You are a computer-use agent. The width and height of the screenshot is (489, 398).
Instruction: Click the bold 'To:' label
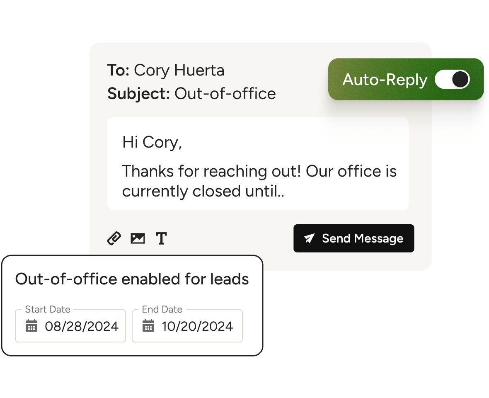[x=119, y=70]
